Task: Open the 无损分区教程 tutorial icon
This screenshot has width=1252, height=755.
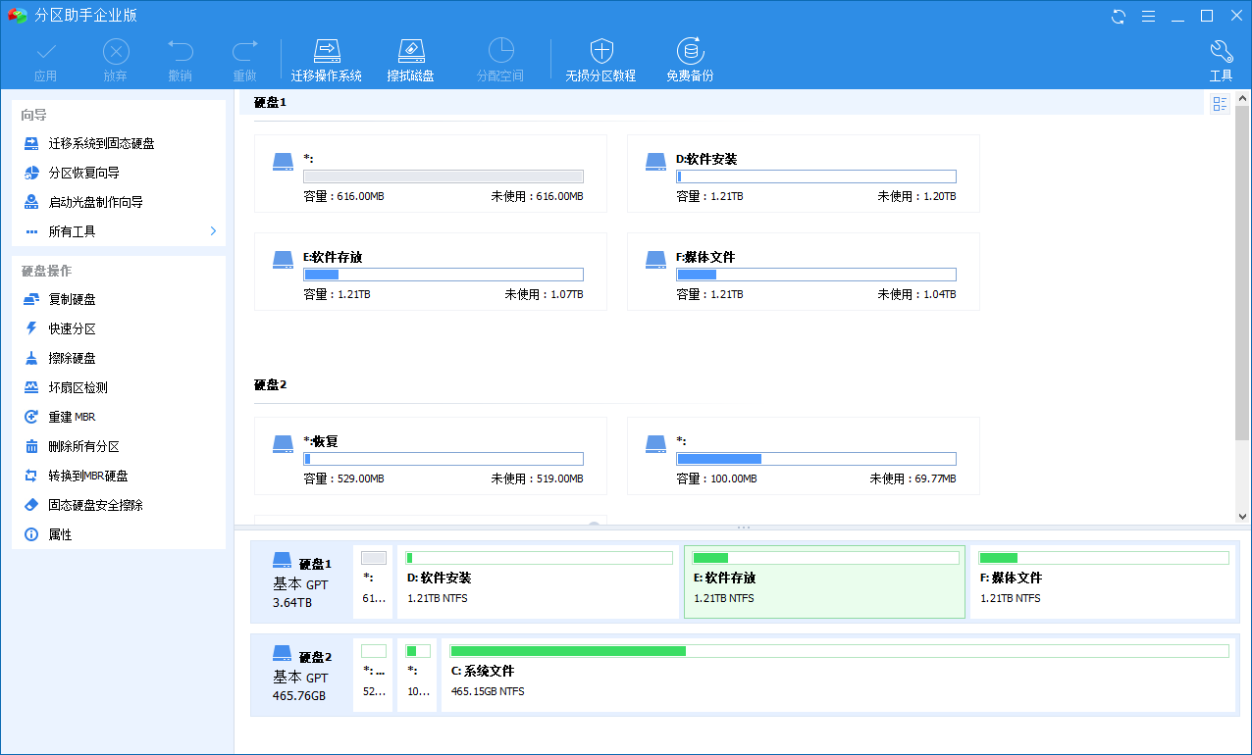Action: [x=600, y=60]
